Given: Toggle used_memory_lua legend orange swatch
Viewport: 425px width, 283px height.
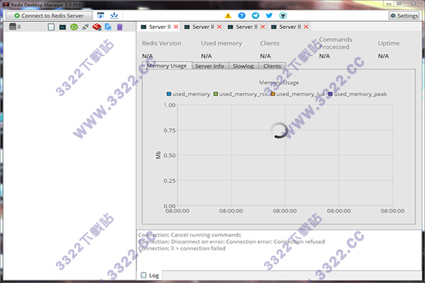Looking at the screenshot, I should [x=273, y=94].
